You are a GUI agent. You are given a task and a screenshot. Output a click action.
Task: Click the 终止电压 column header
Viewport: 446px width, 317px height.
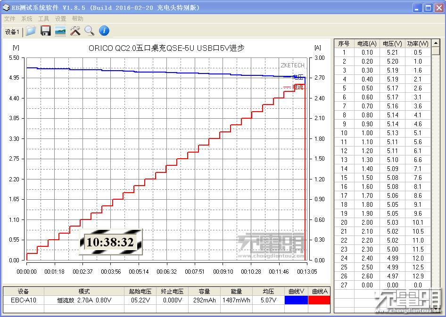coord(172,291)
